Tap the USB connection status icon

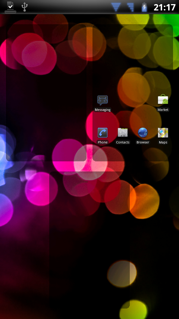point(25,7)
